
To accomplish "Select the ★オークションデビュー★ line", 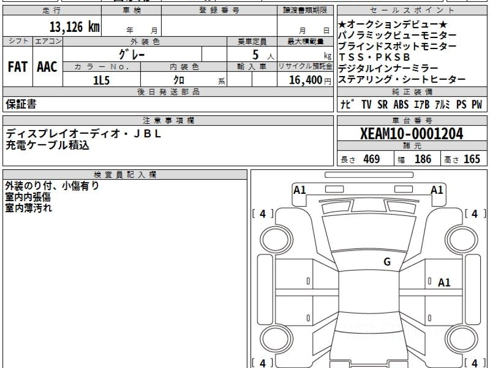I will pyautogui.click(x=393, y=25).
